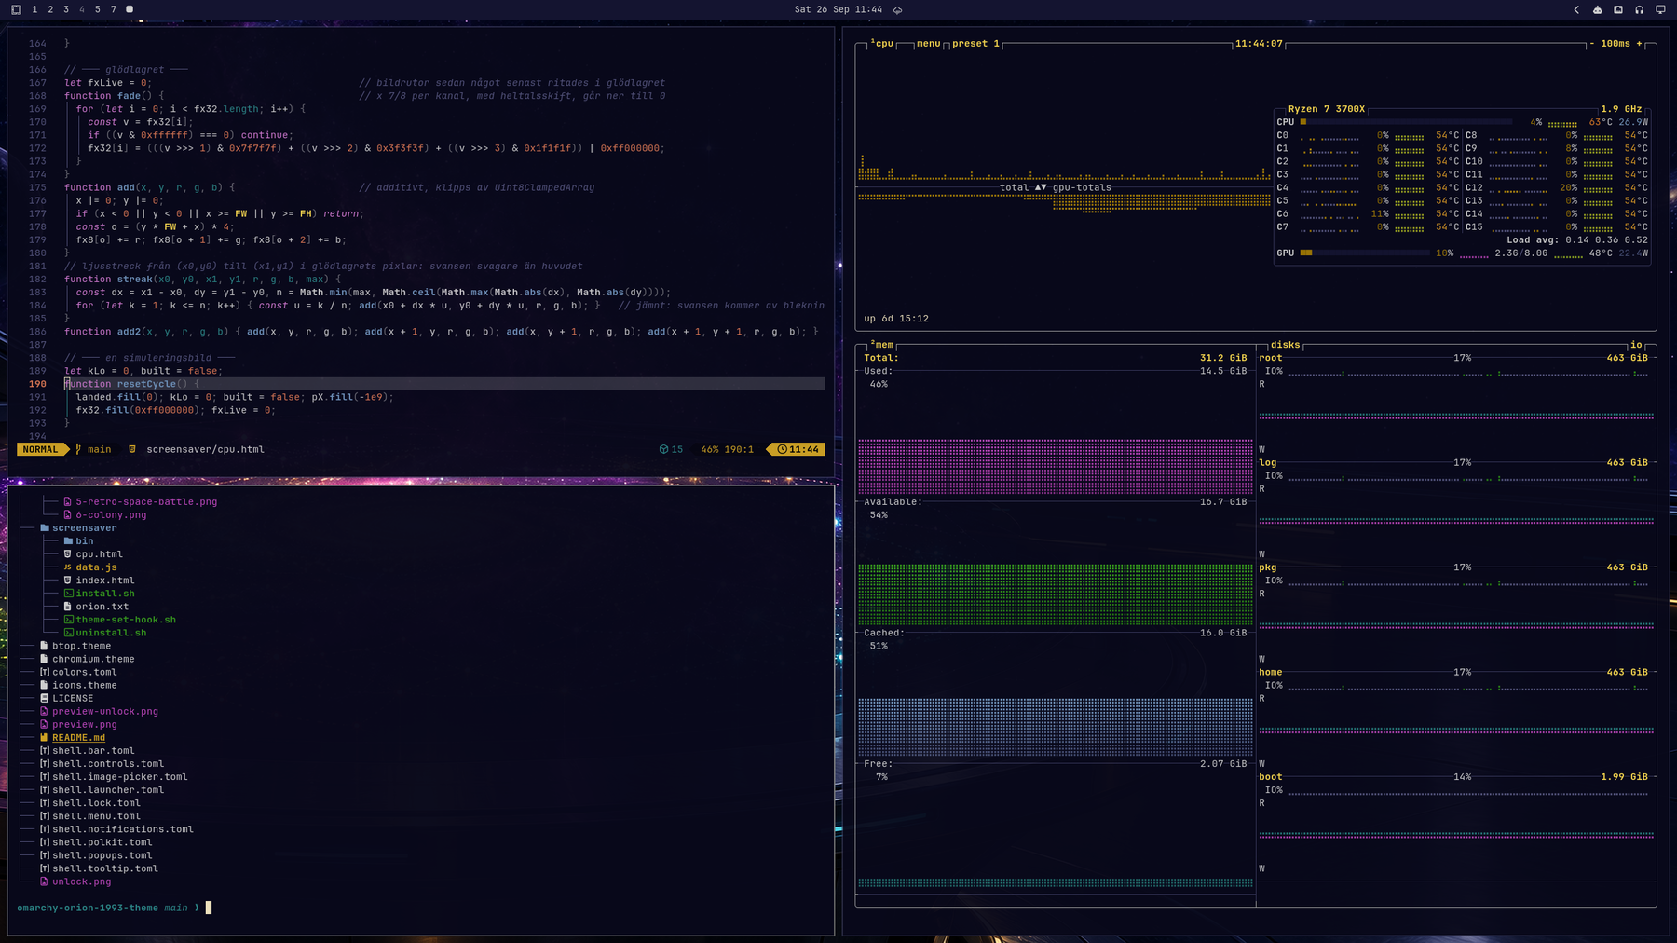This screenshot has width=1677, height=943.
Task: Click the theme-set-hook.sh script icon
Action: pos(68,620)
